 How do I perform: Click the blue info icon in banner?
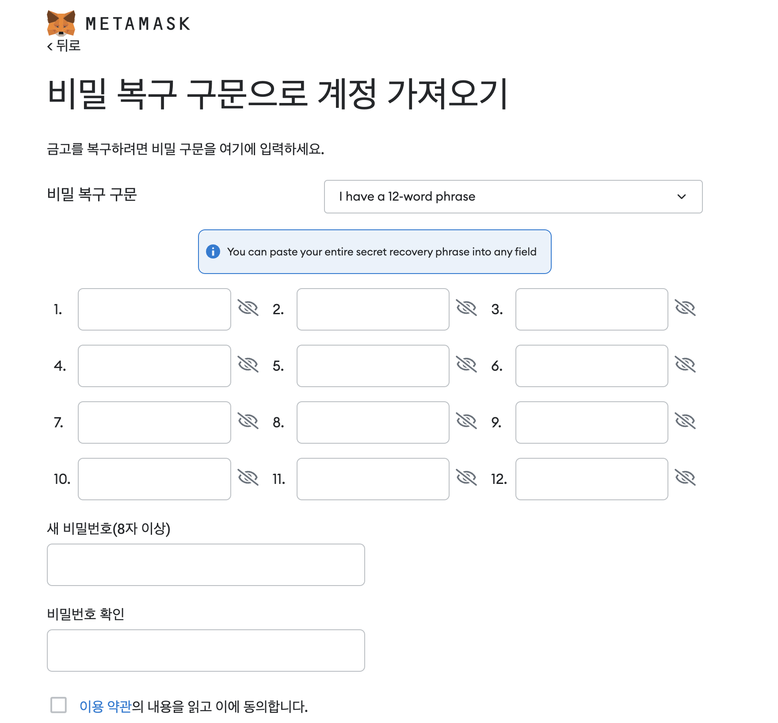coord(213,251)
